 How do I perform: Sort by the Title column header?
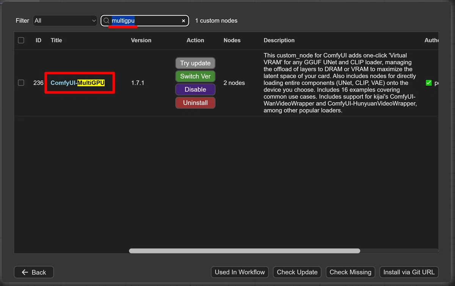56,40
